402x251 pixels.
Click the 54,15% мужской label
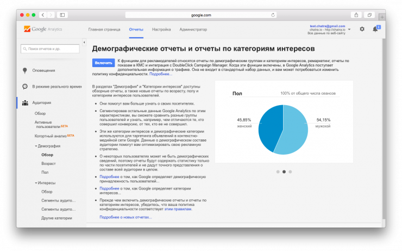323,123
